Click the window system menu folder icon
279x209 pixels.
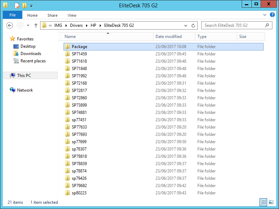(6, 5)
